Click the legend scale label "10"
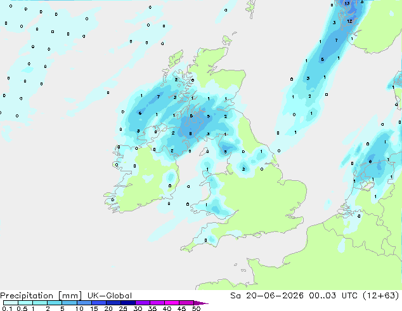 tap(79, 308)
